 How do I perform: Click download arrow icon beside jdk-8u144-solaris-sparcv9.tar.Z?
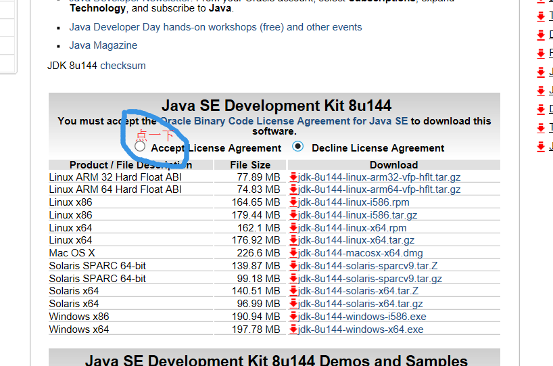(293, 266)
